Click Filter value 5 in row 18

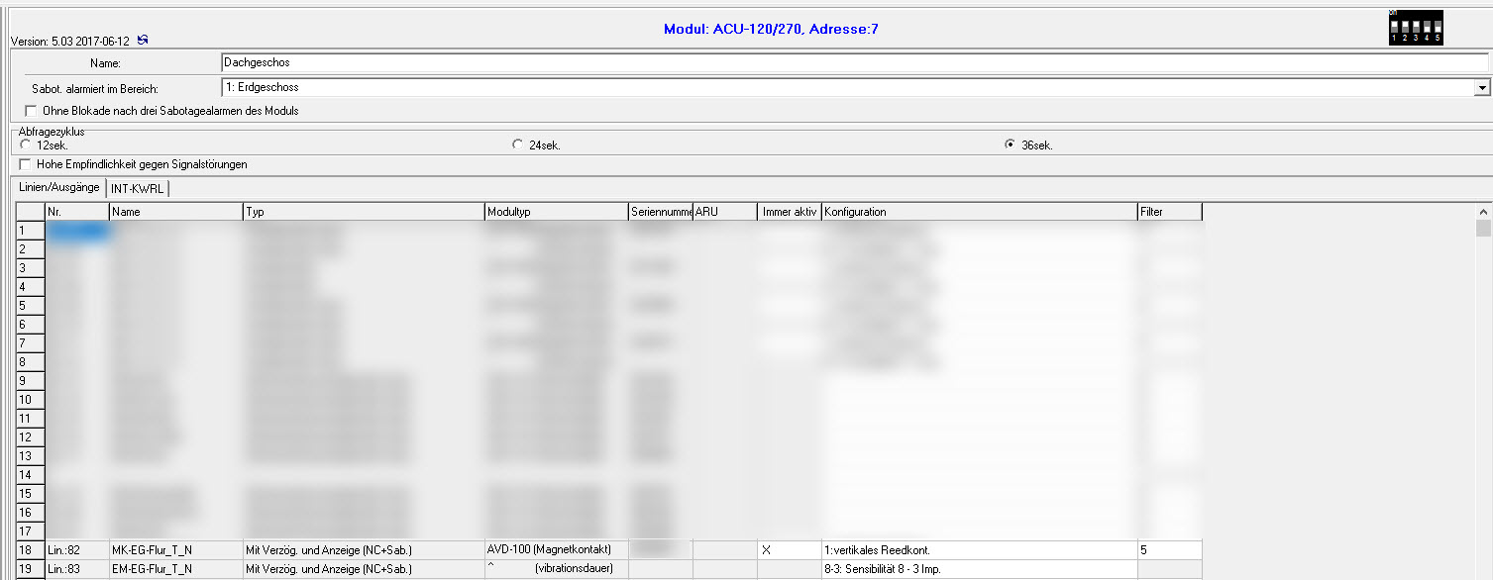click(1169, 549)
